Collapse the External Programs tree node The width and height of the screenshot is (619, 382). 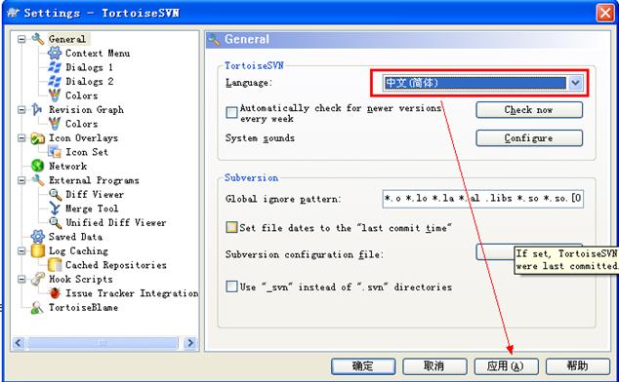click(x=21, y=180)
